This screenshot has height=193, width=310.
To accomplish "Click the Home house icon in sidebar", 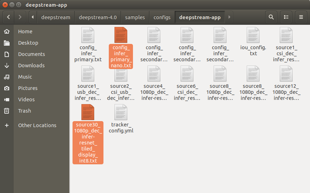I will coord(7,32).
